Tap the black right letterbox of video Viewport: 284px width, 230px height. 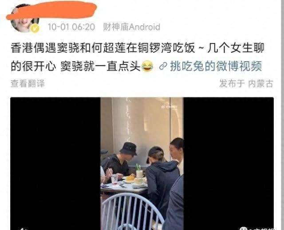click(229, 163)
